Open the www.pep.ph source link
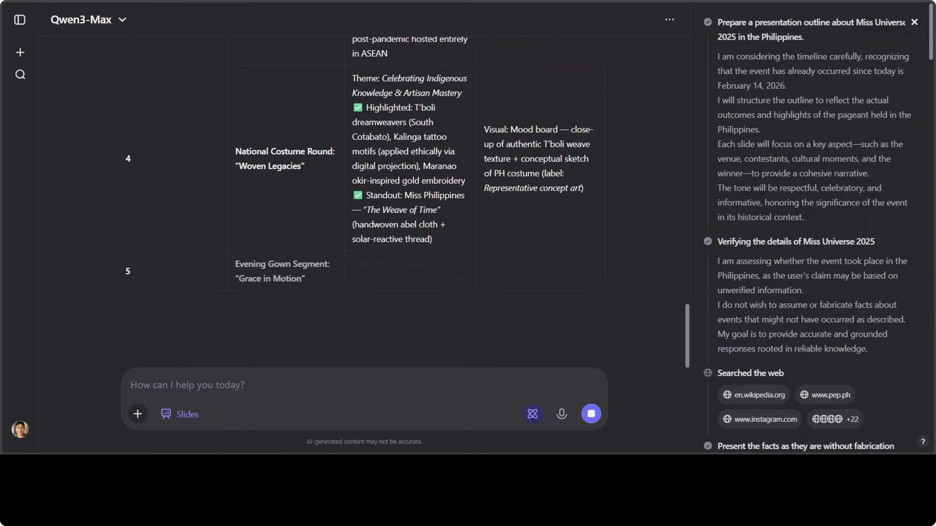Viewport: 936px width, 526px height. pos(825,395)
